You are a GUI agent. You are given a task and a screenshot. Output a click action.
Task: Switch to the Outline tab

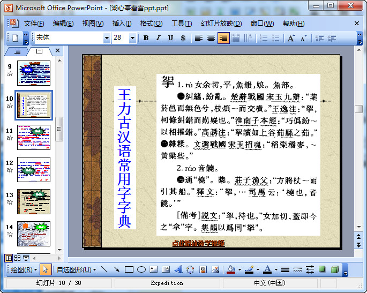click(x=17, y=51)
